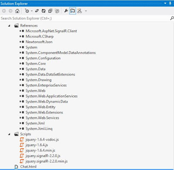Click the search magnifier icon
The image size is (174, 170).
[x=172, y=18]
